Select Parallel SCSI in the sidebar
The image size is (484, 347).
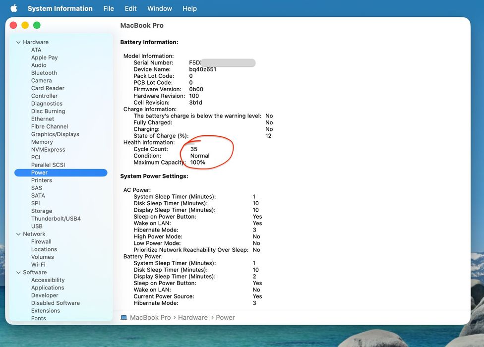pos(48,165)
